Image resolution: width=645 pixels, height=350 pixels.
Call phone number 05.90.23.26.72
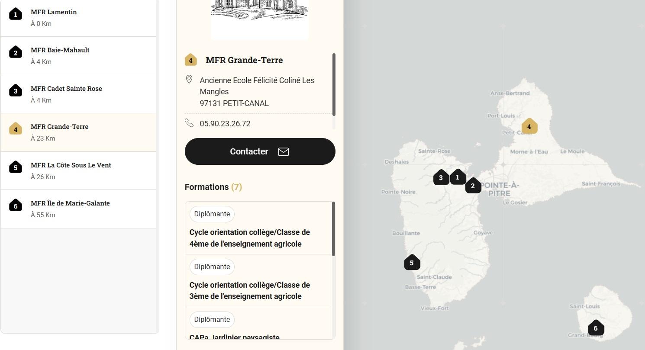(225, 124)
